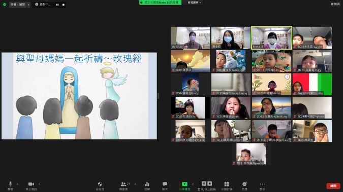The height and width of the screenshot is (192, 343).
Task: Open the More options ellipsis
Action: (x=262, y=186)
